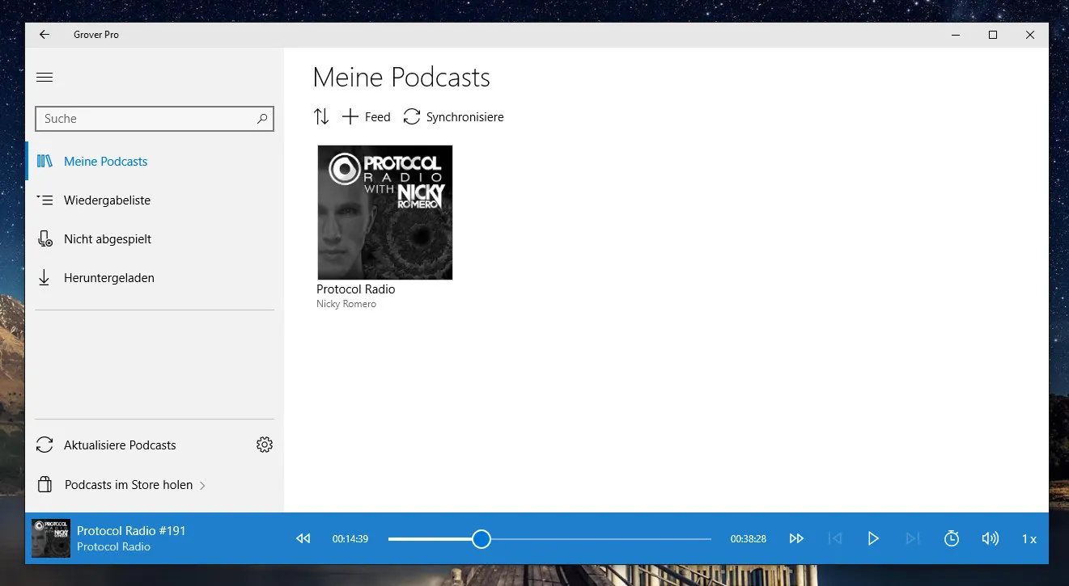Maximize the Grover Pro window
Viewport: 1069px width, 586px height.
[993, 35]
